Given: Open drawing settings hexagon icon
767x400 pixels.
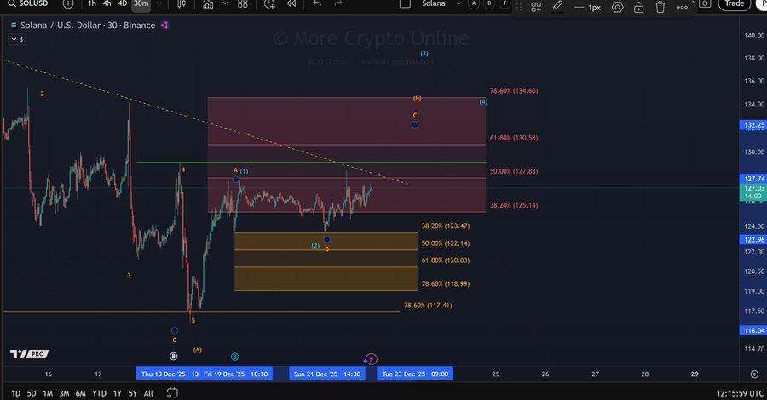Looking at the screenshot, I should [x=617, y=7].
